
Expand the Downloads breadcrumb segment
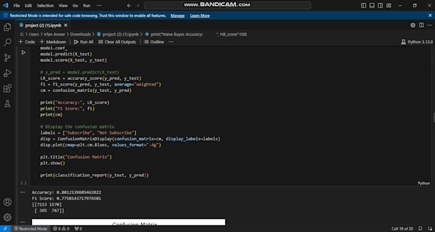[x=80, y=35]
